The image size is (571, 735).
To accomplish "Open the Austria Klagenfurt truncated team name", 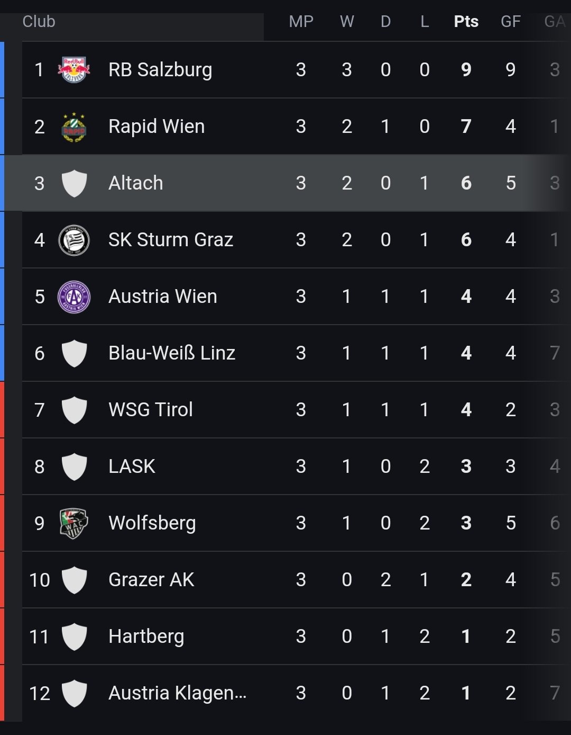I will (x=177, y=693).
